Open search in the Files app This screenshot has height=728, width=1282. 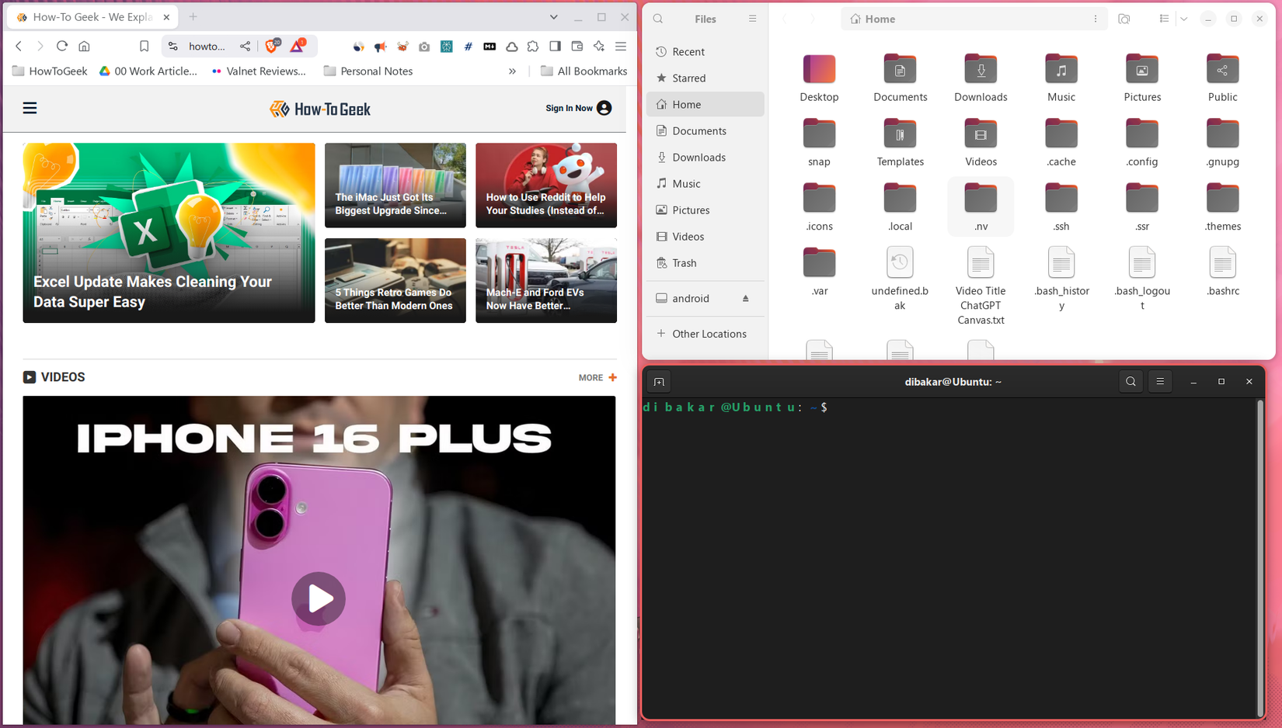click(657, 18)
